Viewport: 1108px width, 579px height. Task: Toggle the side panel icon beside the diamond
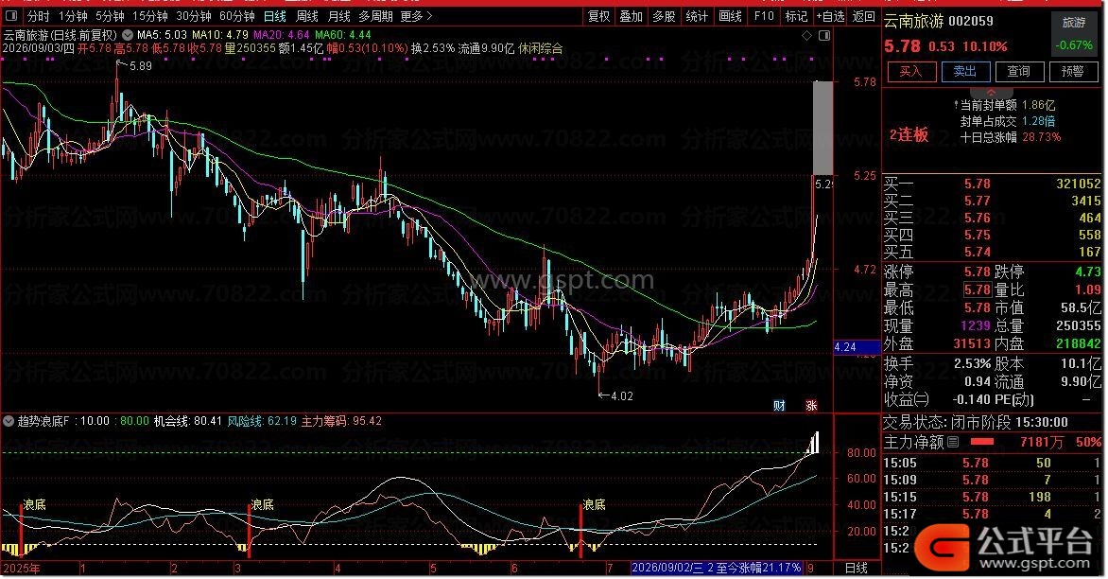(x=824, y=35)
